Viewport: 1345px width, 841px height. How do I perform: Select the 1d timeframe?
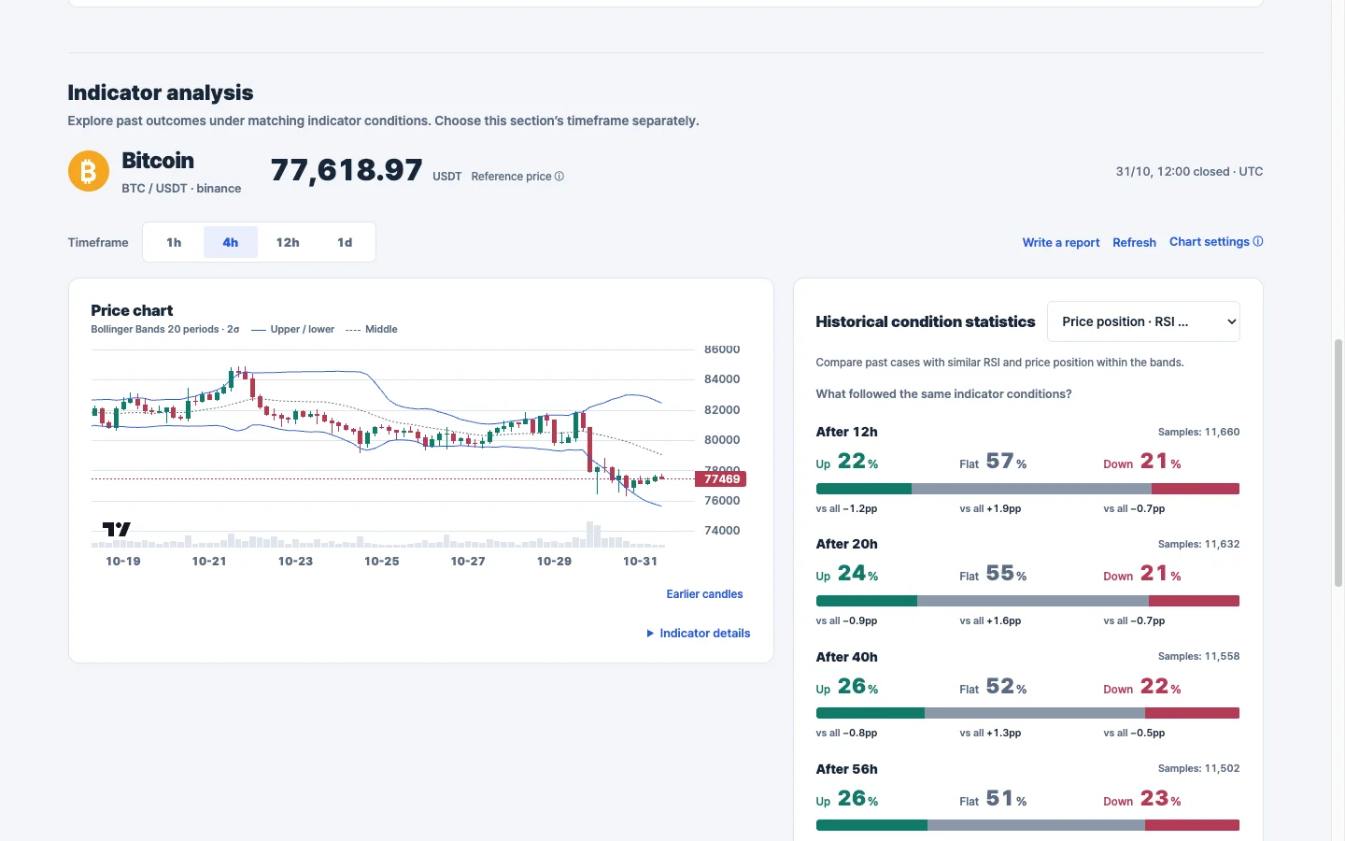345,242
